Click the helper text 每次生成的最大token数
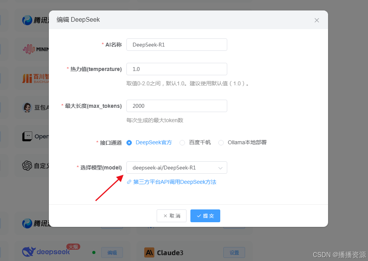The image size is (368, 261). [155, 120]
